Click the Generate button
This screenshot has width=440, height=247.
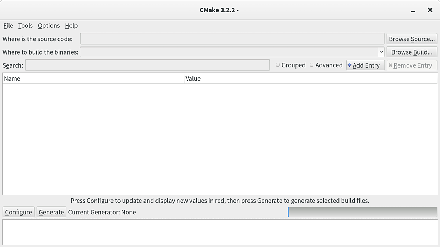click(51, 212)
